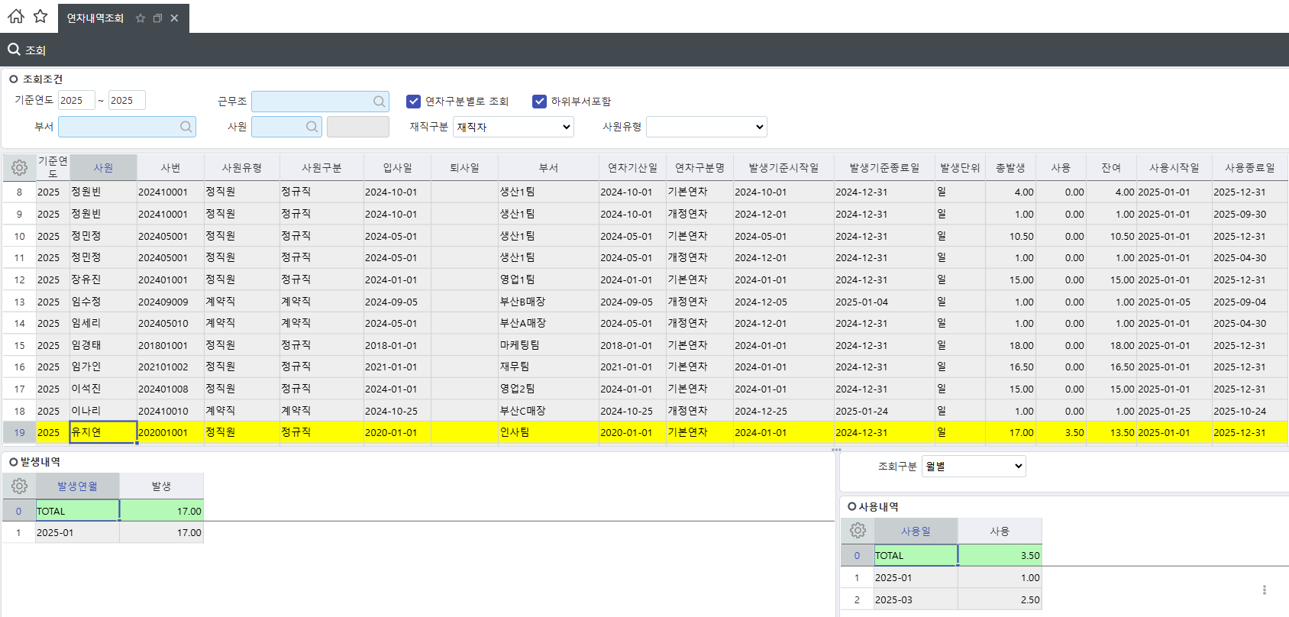Close the 연차내역조회 tab

point(174,18)
